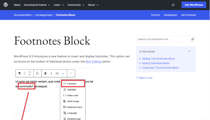Open the News menu item
Viewport: 210px width, 120px height.
click(17, 5)
